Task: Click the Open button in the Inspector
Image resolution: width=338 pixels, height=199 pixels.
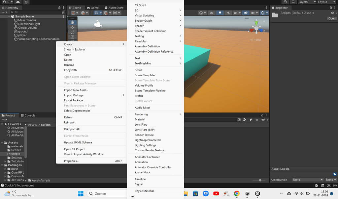Action: pos(331,18)
